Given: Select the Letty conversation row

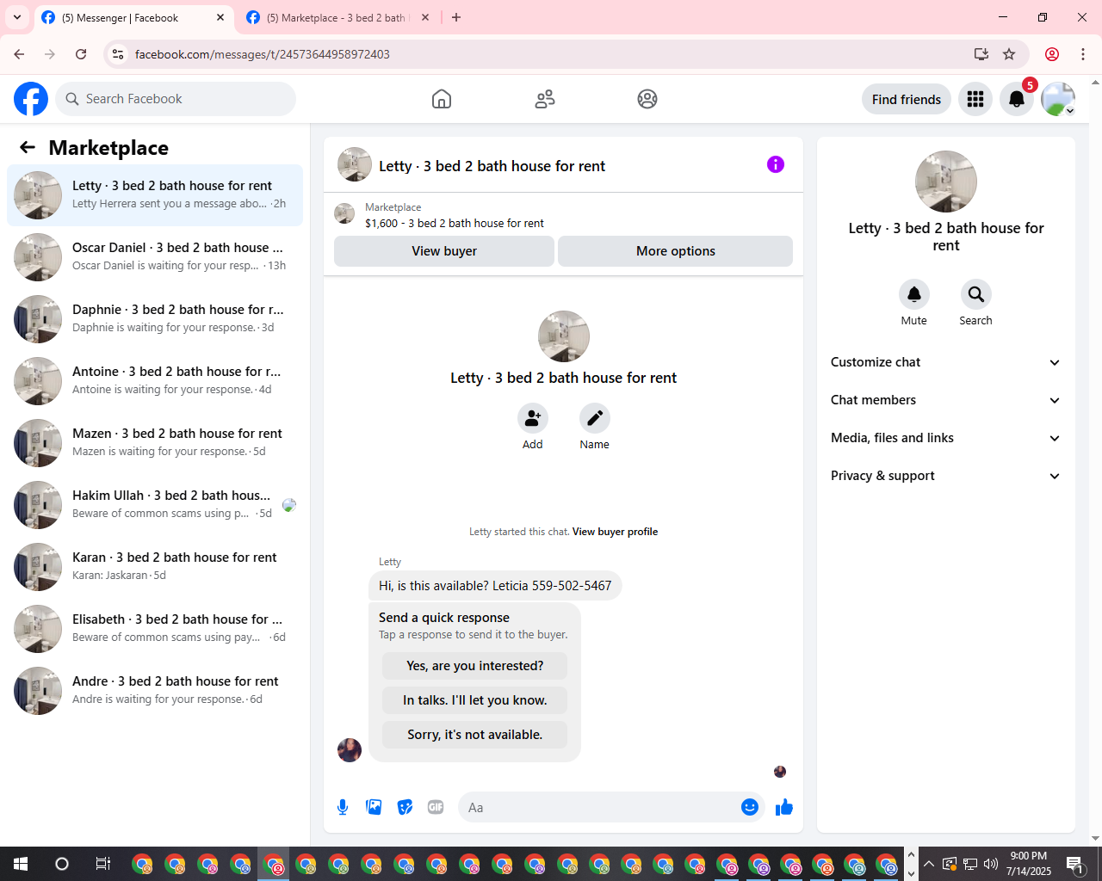Looking at the screenshot, I should tap(155, 195).
